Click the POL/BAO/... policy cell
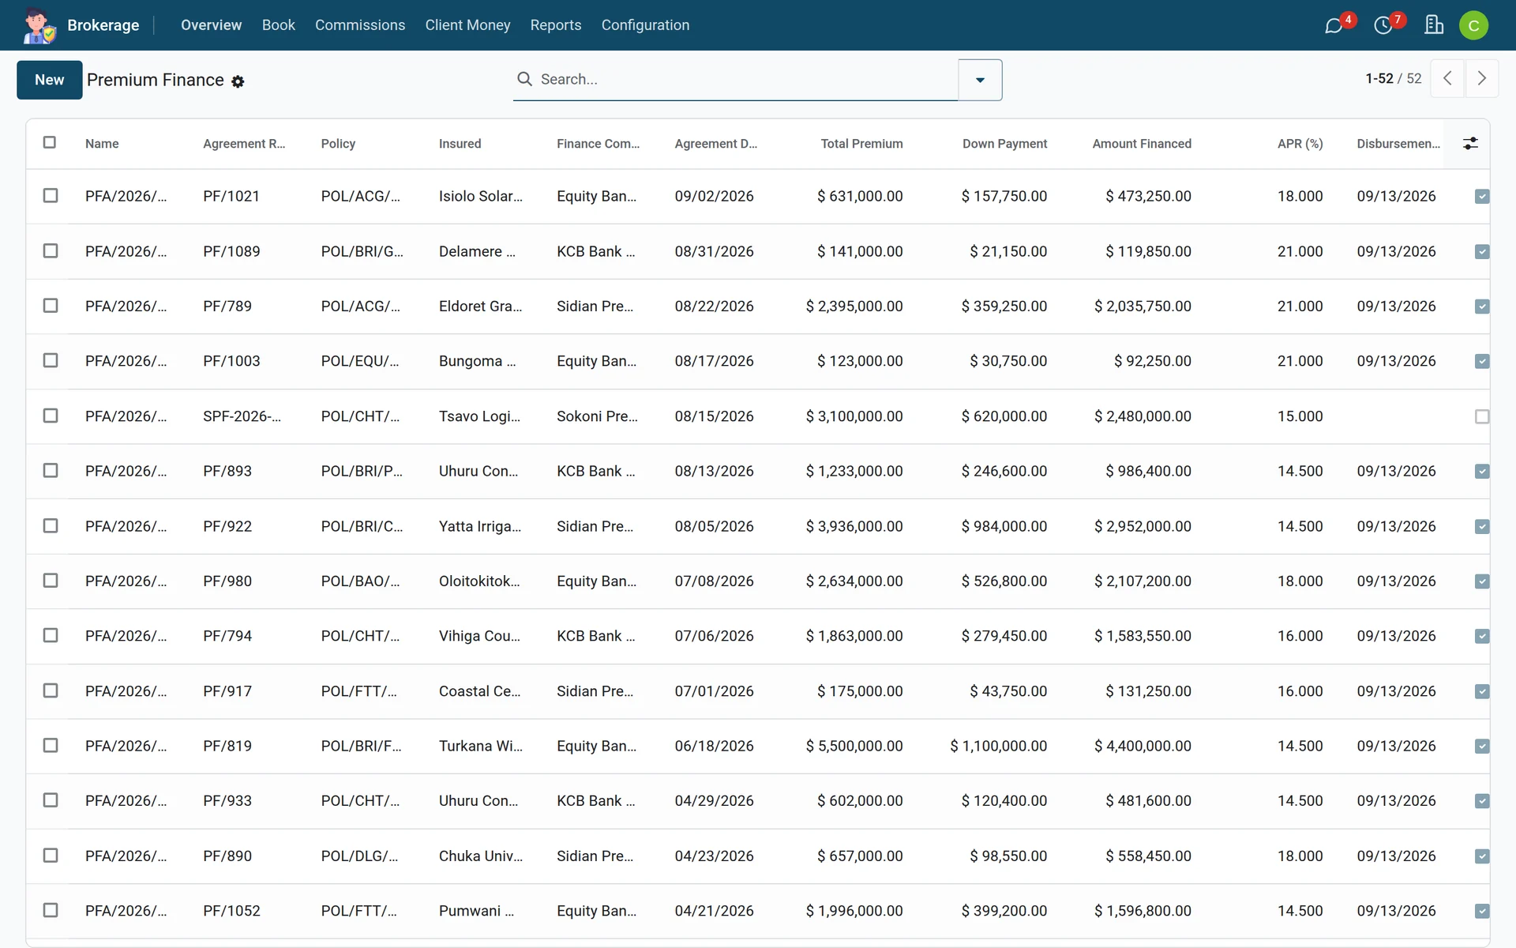1516x948 pixels. (360, 581)
